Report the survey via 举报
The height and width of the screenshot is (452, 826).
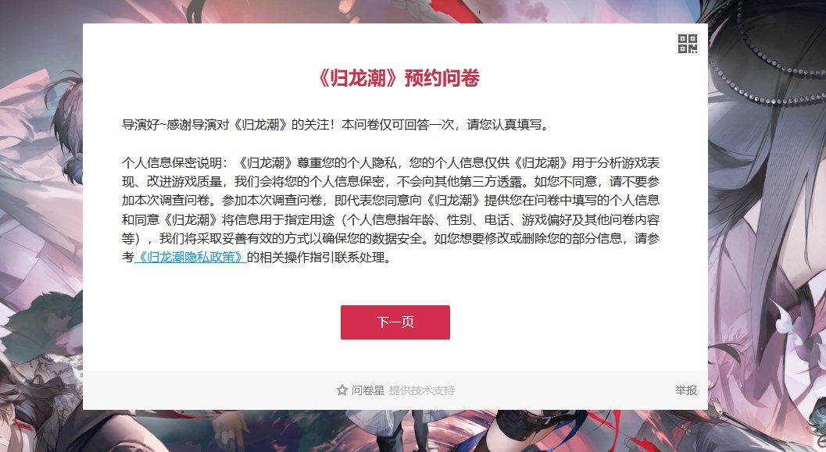click(x=686, y=390)
